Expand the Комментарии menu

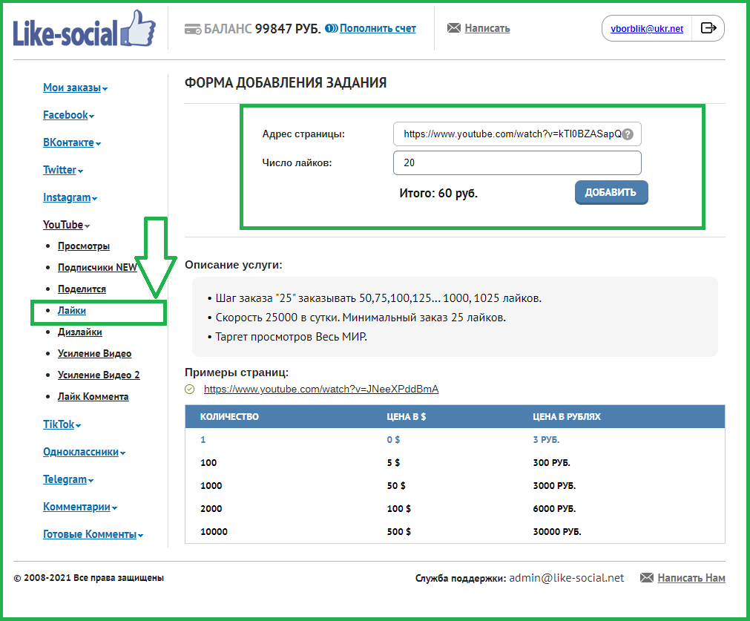tap(80, 507)
